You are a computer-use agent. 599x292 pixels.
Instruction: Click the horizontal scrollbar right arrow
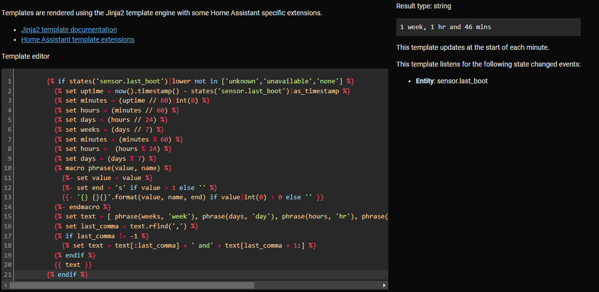(x=384, y=285)
